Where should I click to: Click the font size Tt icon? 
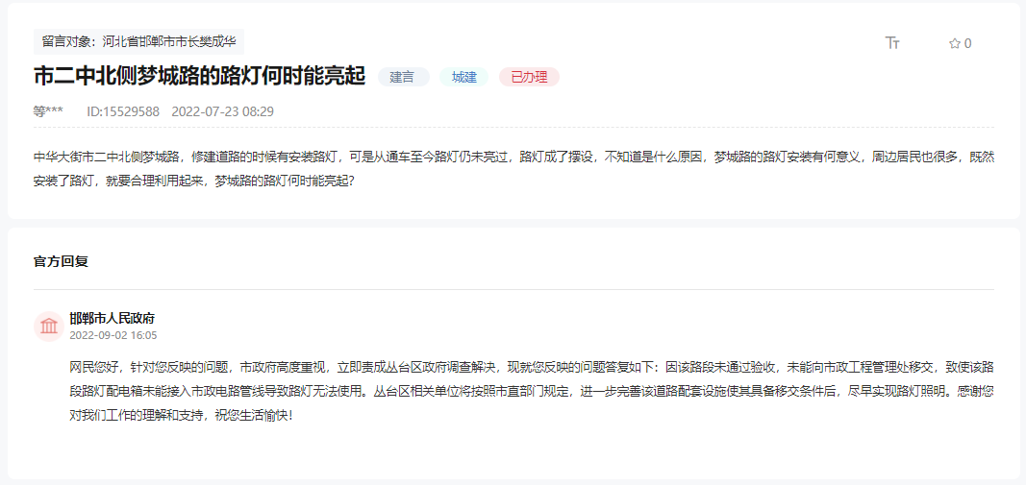tap(892, 43)
